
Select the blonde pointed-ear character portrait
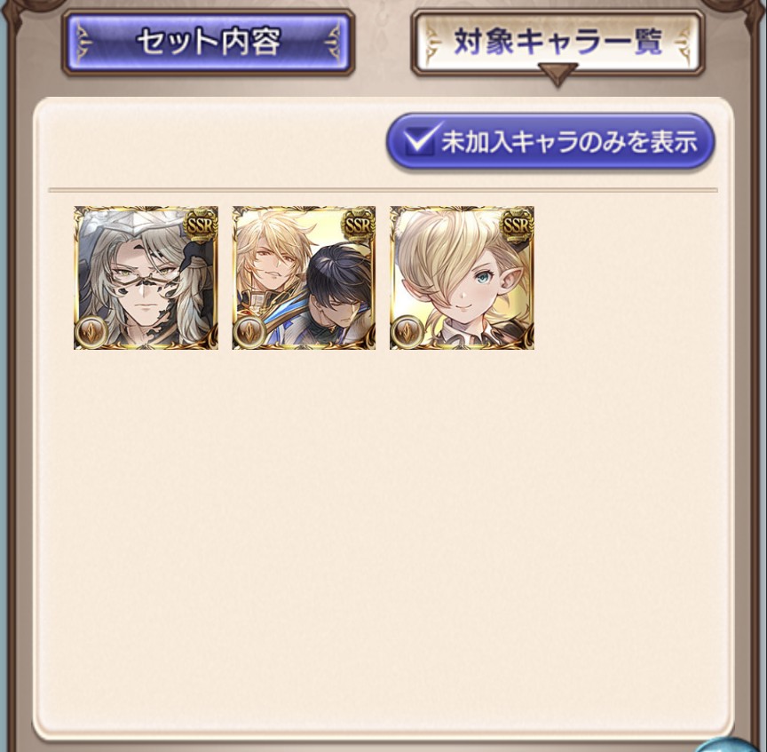(x=462, y=277)
